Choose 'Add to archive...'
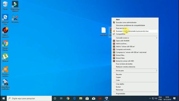Image resolution: width=179 pixels, height=101 pixels. pos(135,44)
